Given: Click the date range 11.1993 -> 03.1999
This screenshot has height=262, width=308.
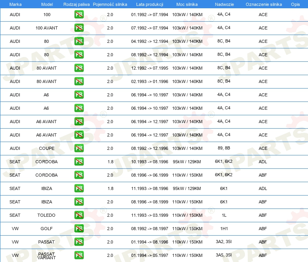Looking at the screenshot, I should point(150,215).
